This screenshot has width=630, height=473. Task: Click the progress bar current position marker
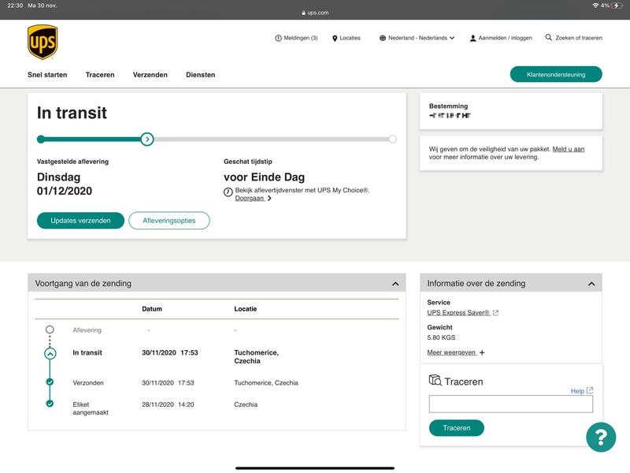point(147,140)
